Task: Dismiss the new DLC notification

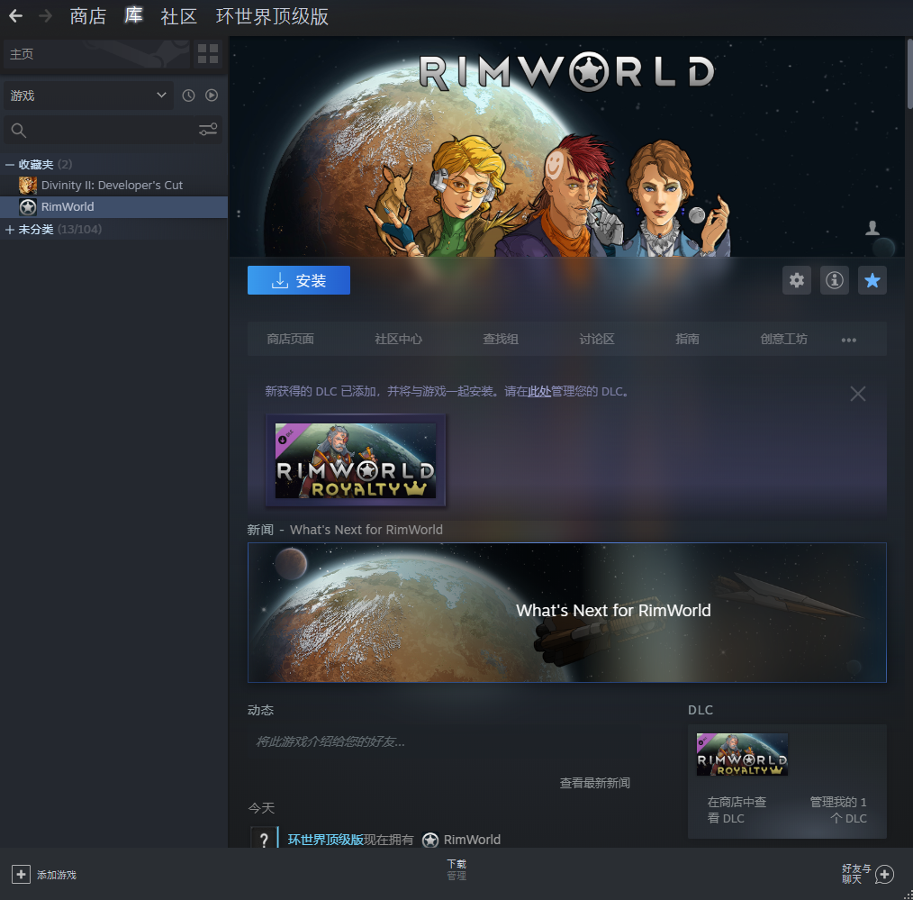Action: (858, 394)
